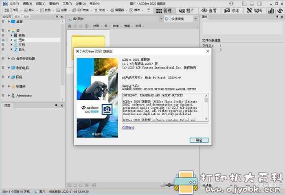Viewport: 285px width, 195px height.
Task: Switch to Manage mode tab
Action: coord(164,11)
